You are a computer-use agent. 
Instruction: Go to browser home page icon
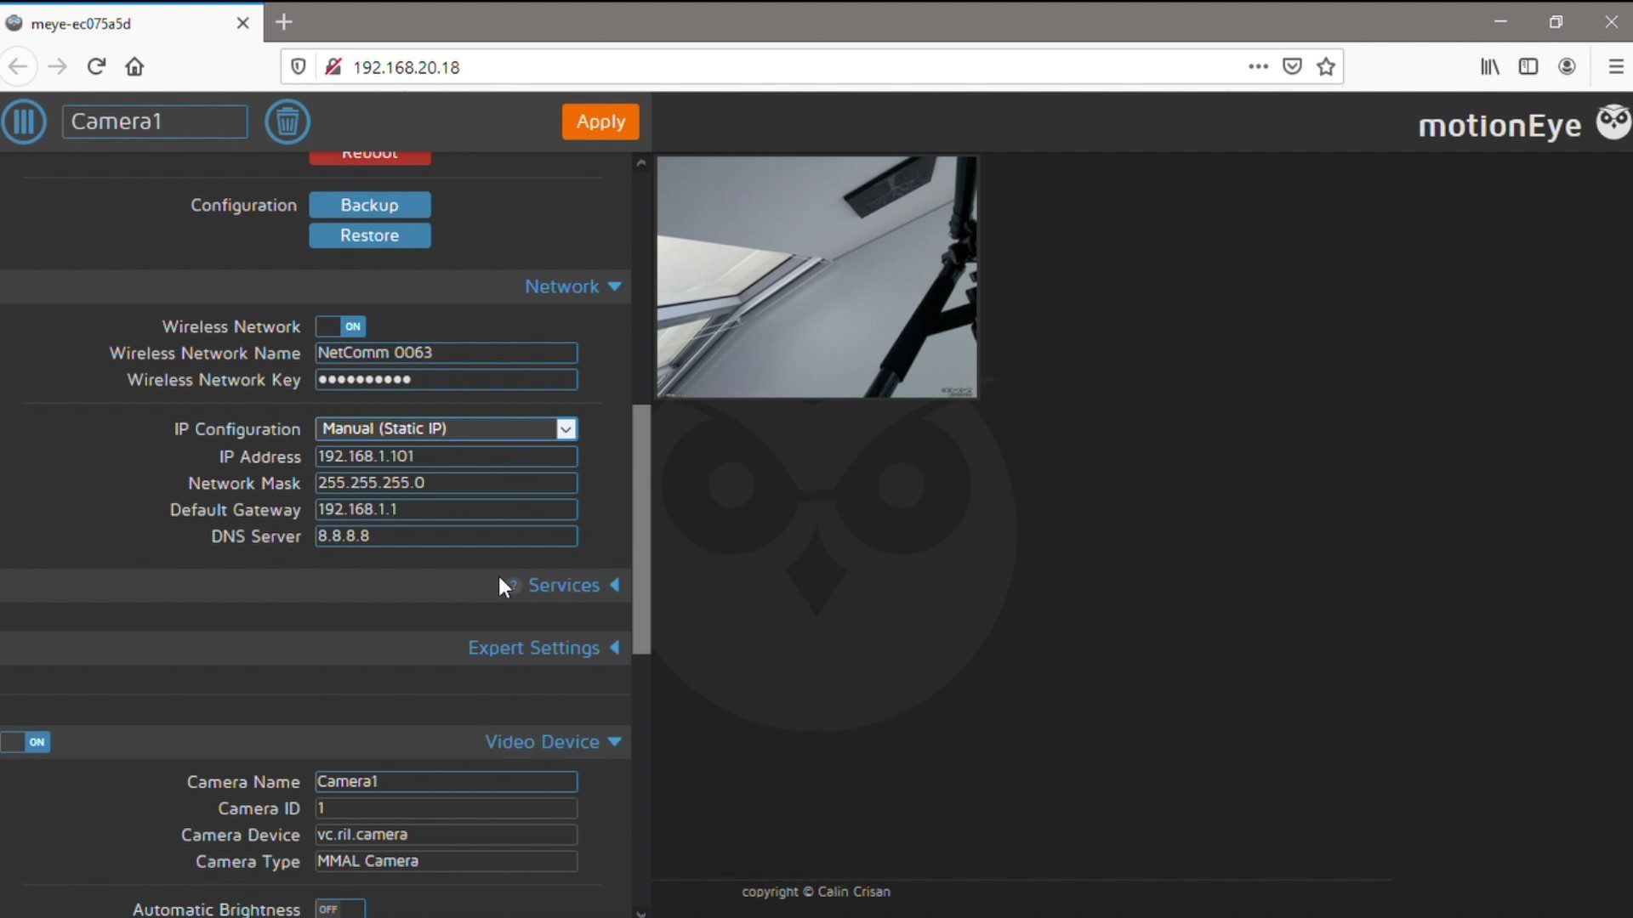click(x=134, y=66)
